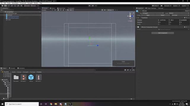Collapse the DavigoMap scene in Hierarchy
Screen dimensions: 190x106
coord(4,12)
